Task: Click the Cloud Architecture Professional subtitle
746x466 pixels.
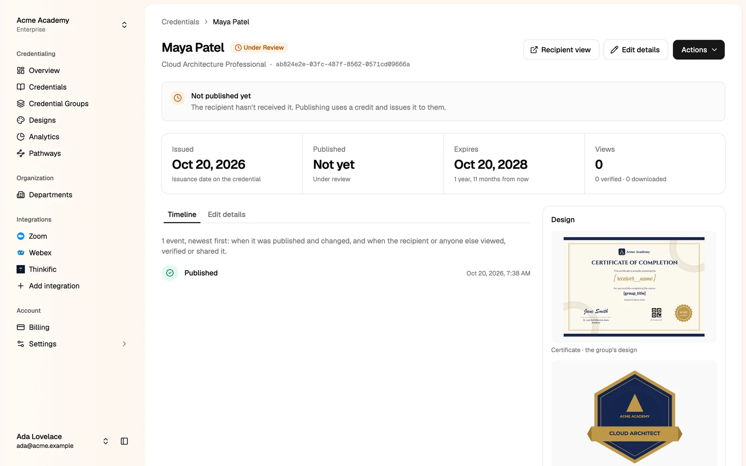Action: (x=214, y=64)
